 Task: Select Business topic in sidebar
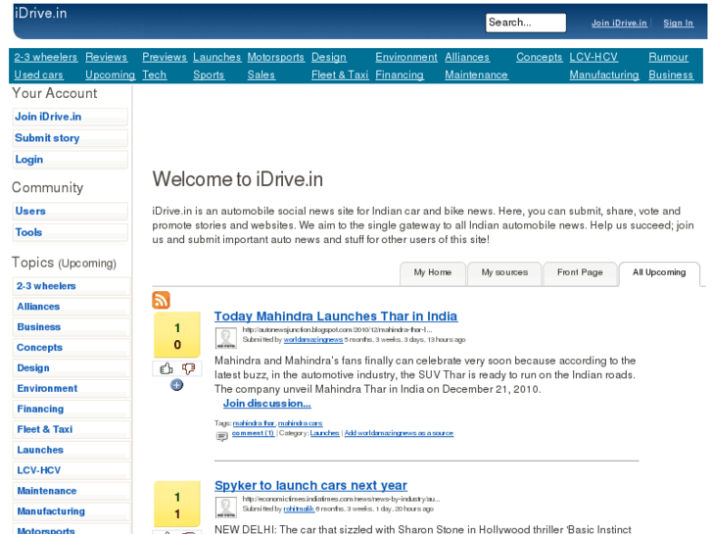coord(71,327)
